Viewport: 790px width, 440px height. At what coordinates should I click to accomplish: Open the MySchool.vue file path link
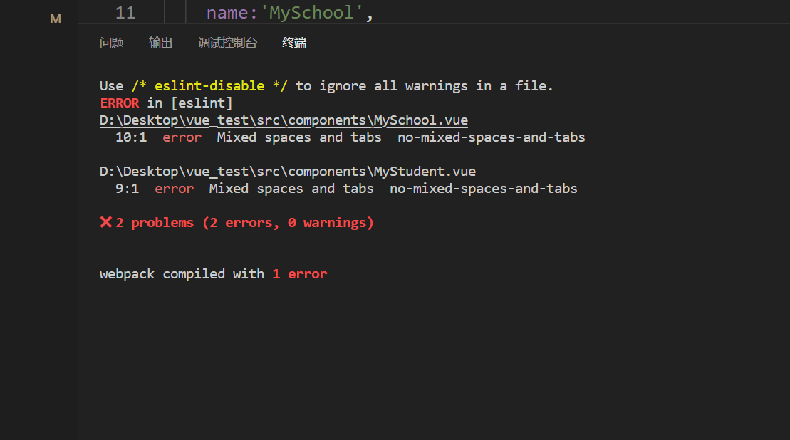(x=284, y=120)
